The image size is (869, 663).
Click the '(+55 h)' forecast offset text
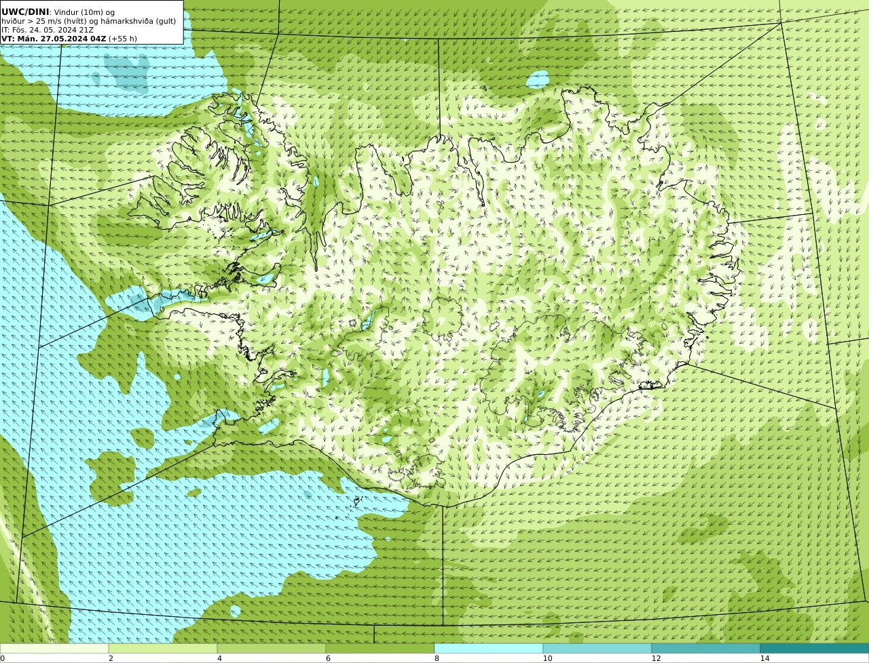click(x=123, y=39)
